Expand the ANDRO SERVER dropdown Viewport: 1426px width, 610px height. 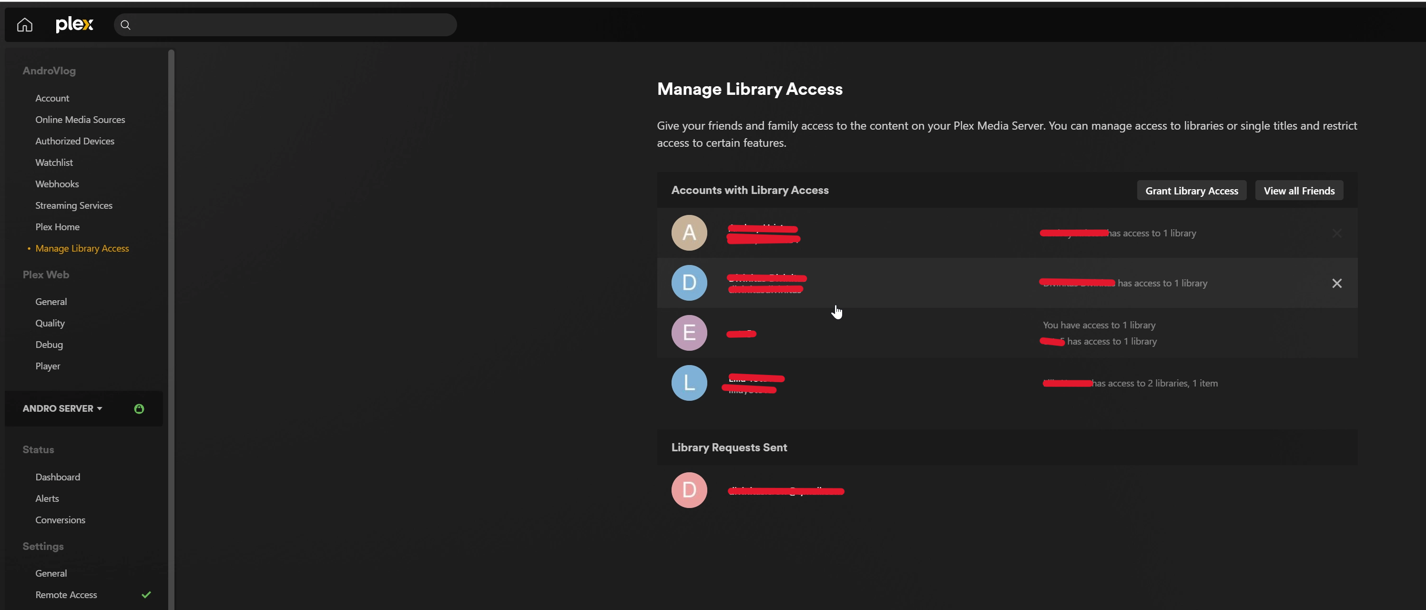click(62, 408)
